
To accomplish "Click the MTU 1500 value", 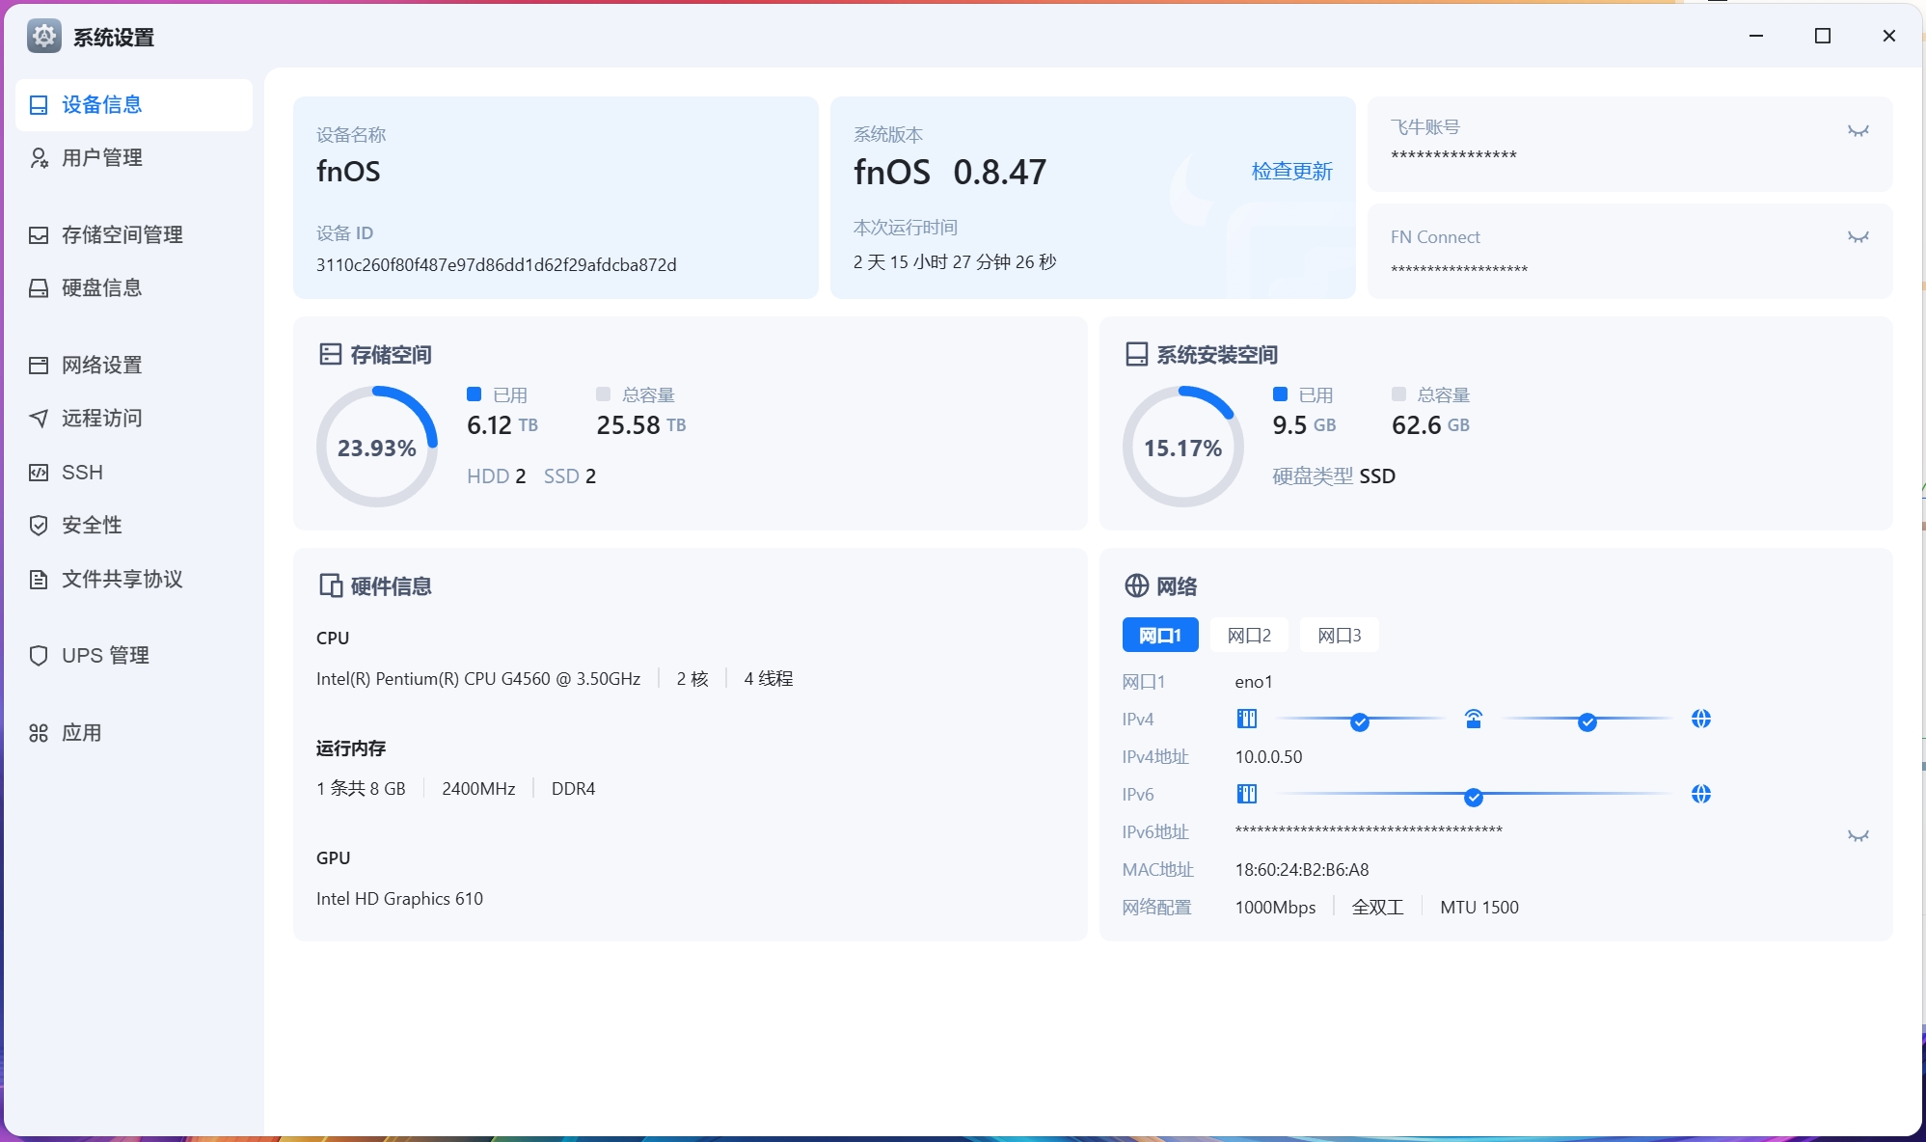I will click(1478, 908).
